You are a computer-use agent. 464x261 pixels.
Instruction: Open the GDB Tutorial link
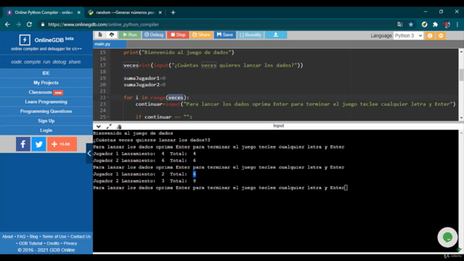click(x=30, y=244)
